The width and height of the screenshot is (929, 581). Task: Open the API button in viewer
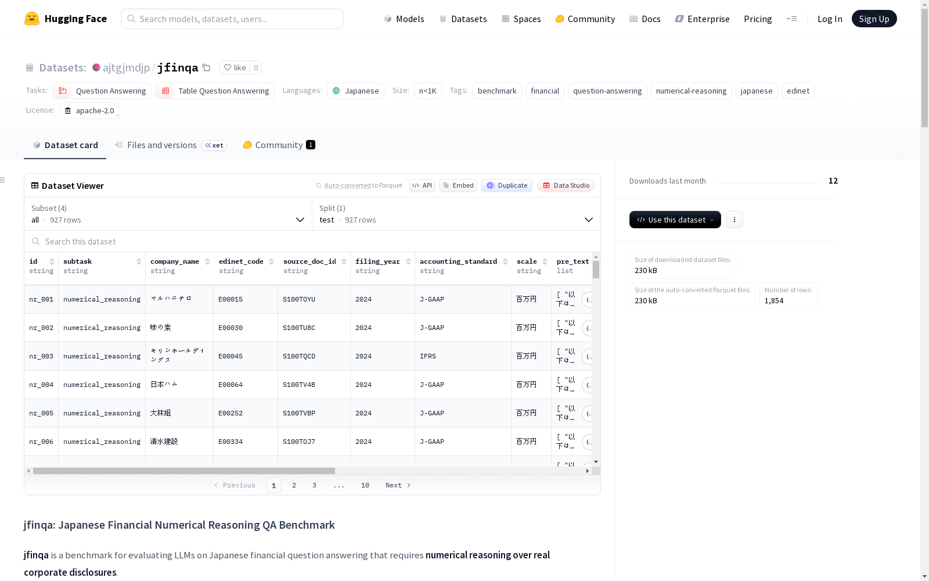(422, 185)
